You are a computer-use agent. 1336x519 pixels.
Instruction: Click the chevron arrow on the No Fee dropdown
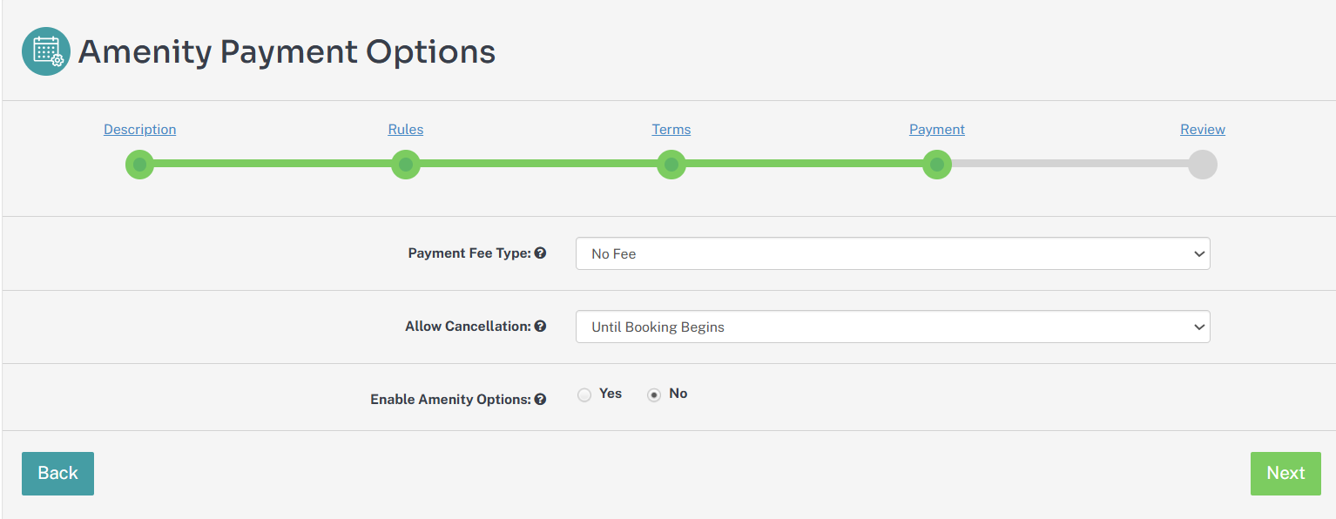pos(1199,254)
